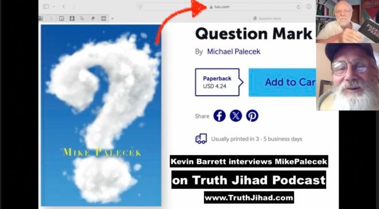Go back with the back arrow
Screen dimensions: 379x209
click(x=64, y=7)
